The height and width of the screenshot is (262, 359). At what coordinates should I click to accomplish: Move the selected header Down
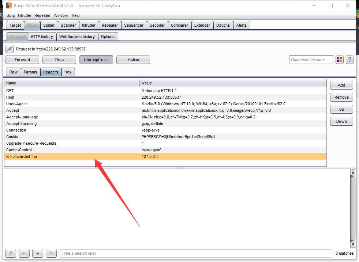341,121
